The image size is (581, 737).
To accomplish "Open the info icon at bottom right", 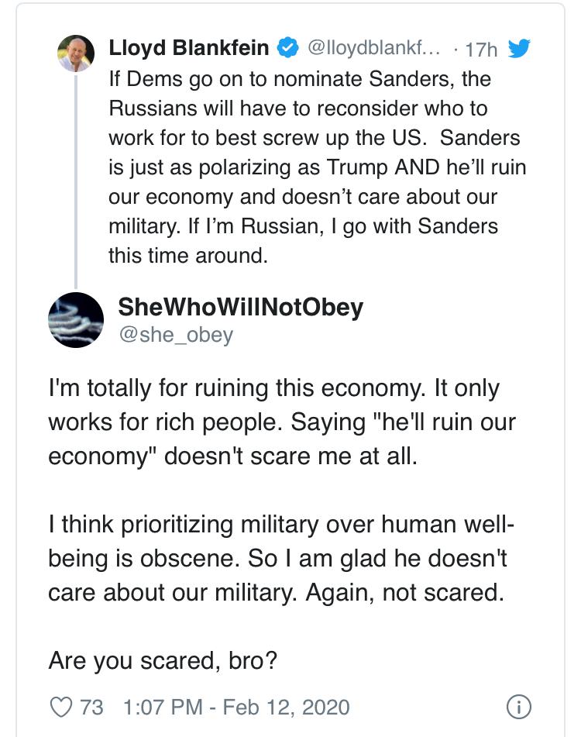I will click(517, 707).
